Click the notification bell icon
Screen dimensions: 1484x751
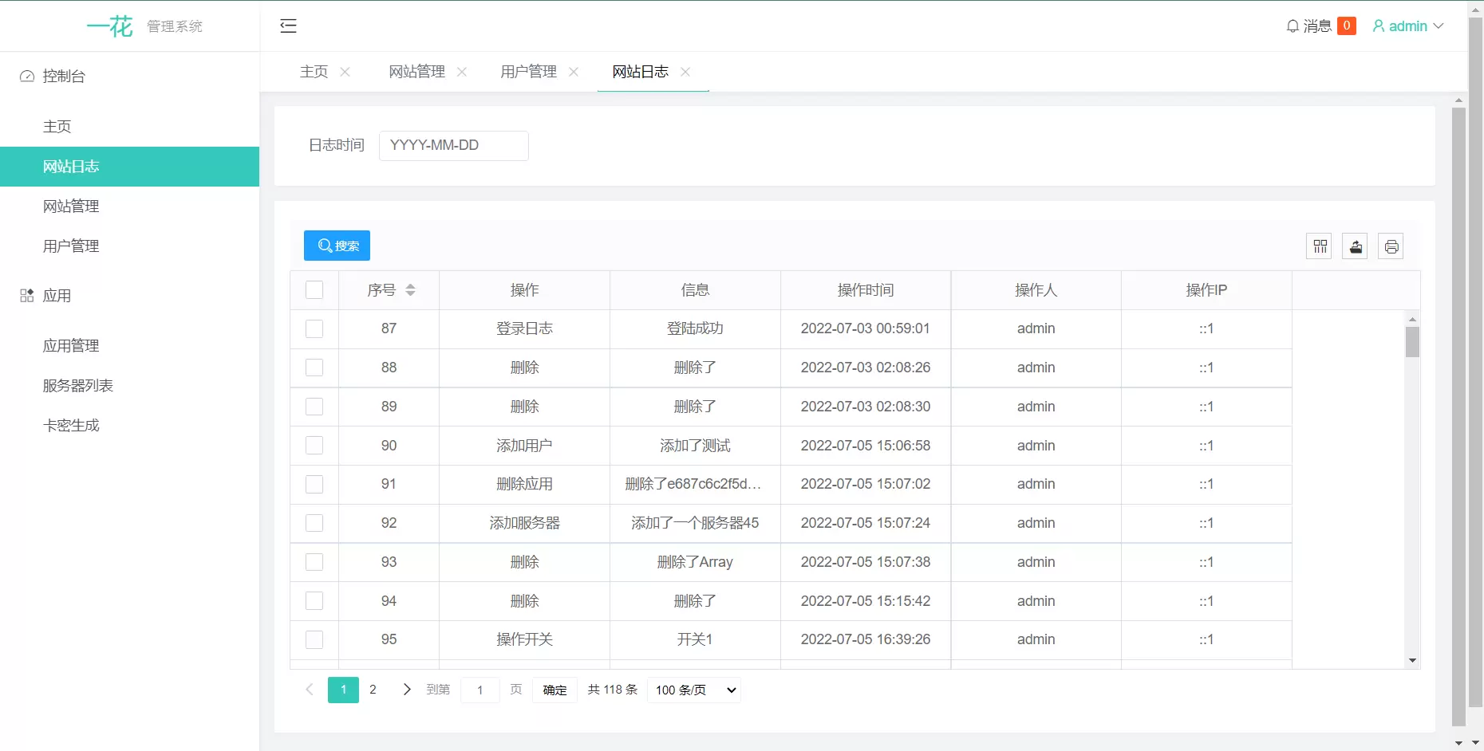tap(1293, 26)
